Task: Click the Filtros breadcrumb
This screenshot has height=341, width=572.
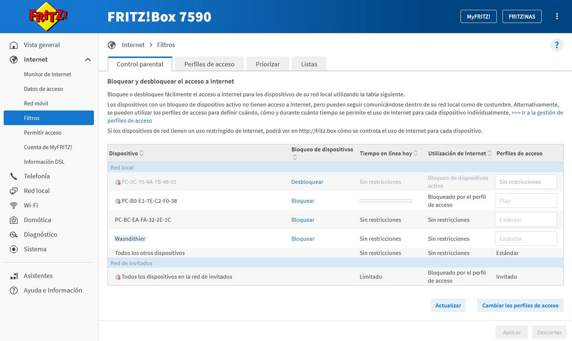Action: click(166, 45)
